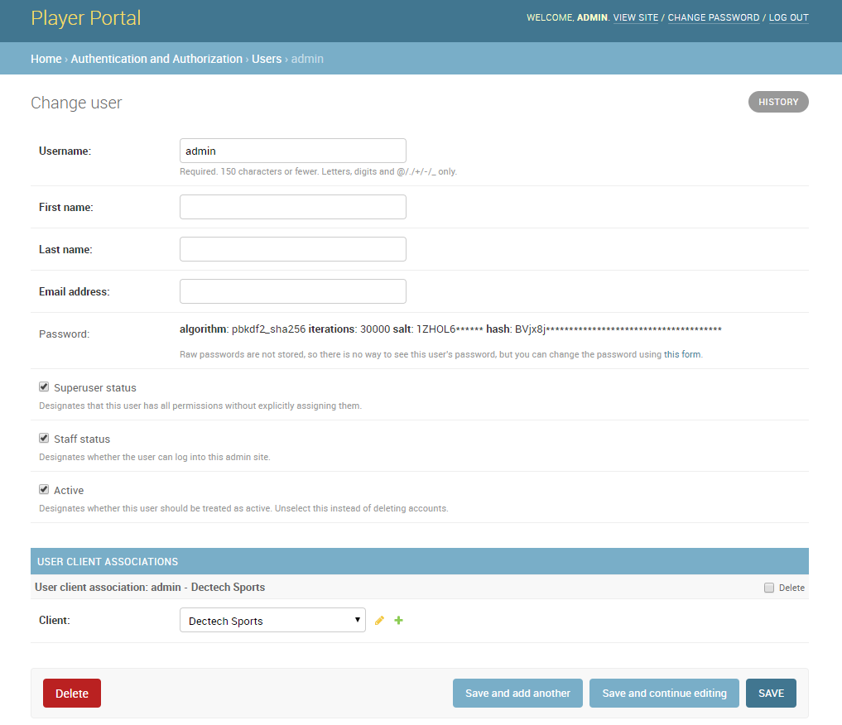Screen dimensions: 842x725
Task: Click the 'Password:' field label
Action: tap(64, 334)
